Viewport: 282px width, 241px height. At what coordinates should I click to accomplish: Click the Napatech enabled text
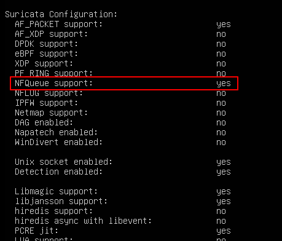point(56,133)
